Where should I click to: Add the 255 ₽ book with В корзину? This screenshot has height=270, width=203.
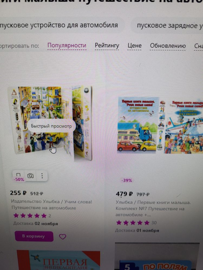coord(34,236)
